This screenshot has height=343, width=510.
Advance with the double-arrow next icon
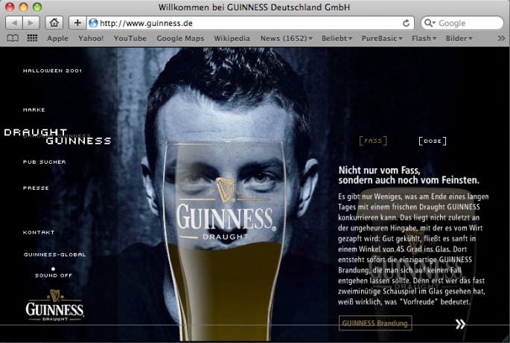[x=460, y=324]
